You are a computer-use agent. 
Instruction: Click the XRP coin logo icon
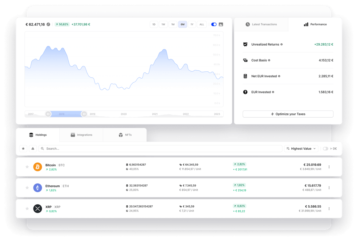(x=38, y=209)
